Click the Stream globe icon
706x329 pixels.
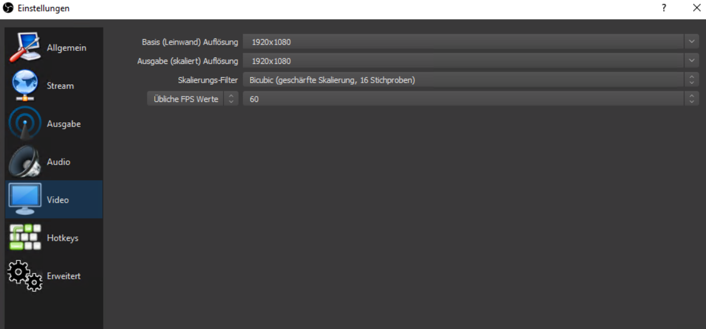[25, 85]
